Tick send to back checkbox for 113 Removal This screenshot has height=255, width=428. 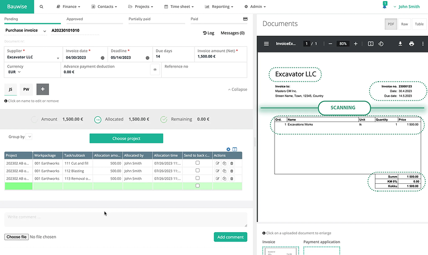197,178
